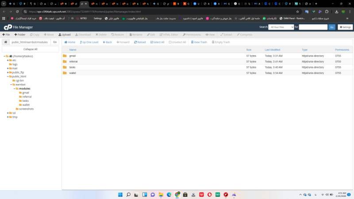Click the home icon beside the path field

tap(6, 42)
